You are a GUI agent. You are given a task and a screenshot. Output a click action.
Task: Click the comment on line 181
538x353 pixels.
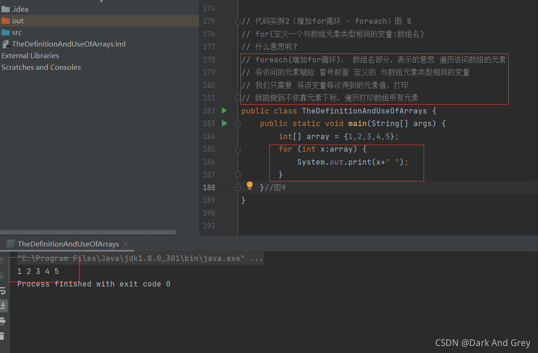(330, 98)
